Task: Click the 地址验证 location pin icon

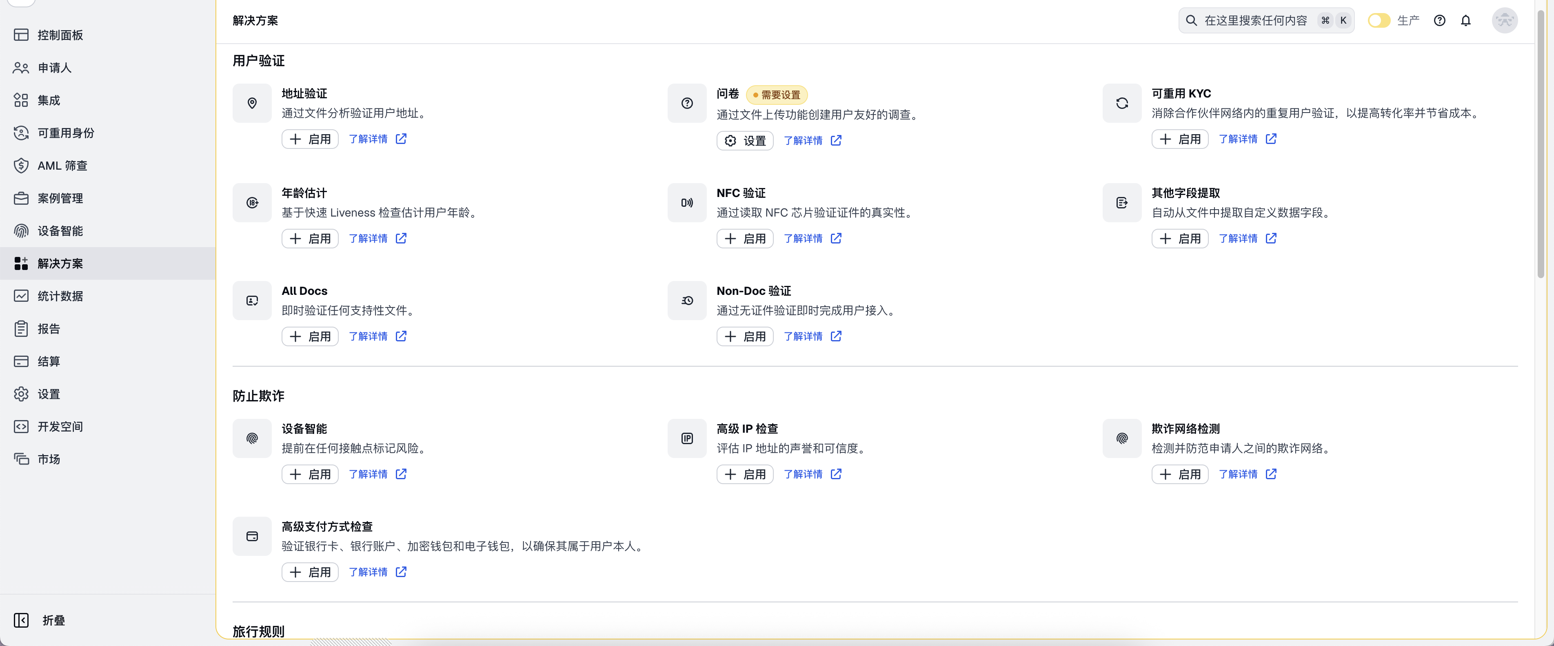Action: pyautogui.click(x=252, y=103)
